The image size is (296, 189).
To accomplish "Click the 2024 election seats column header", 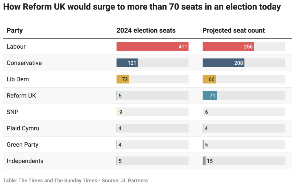I will click(x=146, y=30).
